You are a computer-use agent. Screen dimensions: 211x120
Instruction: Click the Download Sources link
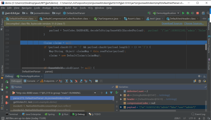(x=172, y=23)
